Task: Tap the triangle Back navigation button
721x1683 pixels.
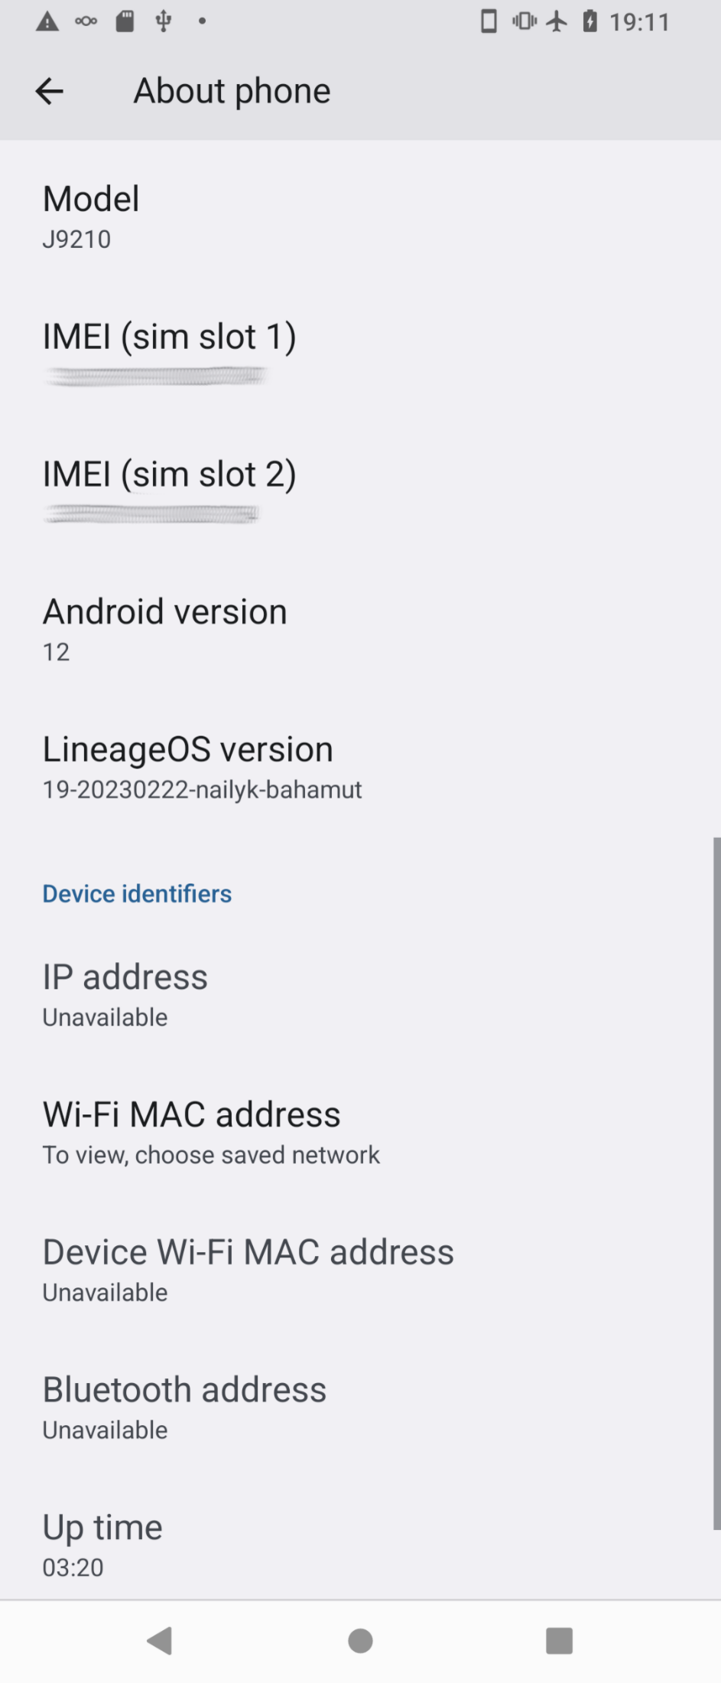Action: coord(160,1640)
